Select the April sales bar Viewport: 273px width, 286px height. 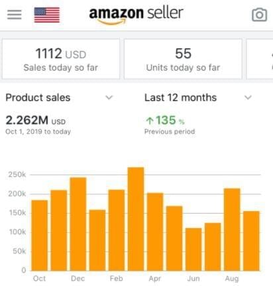point(155,232)
